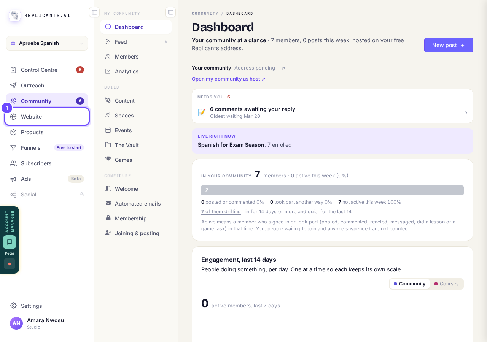Switch engagement chart to Community
The width and height of the screenshot is (487, 342).
point(409,284)
